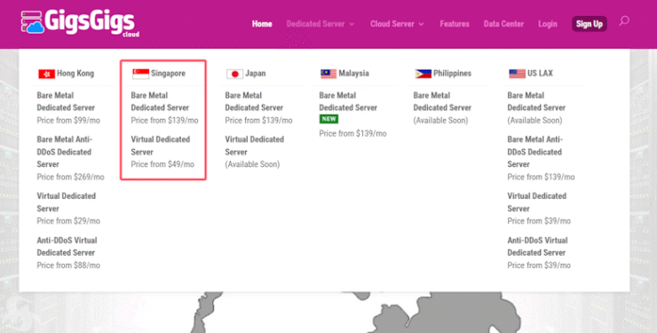Select the Malaysia heading

353,74
